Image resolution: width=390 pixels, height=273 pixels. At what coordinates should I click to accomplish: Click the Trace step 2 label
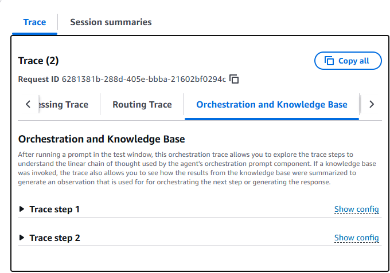pyautogui.click(x=54, y=238)
